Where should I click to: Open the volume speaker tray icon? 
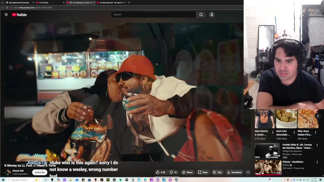click(297, 180)
